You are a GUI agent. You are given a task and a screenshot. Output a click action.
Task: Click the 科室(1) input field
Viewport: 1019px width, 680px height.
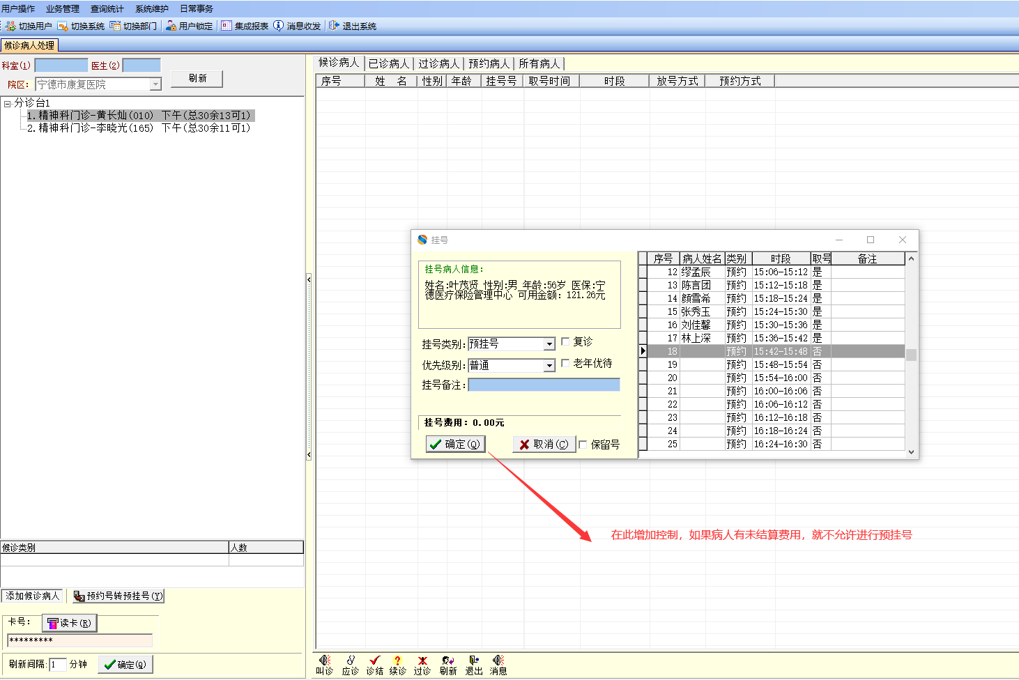pos(61,65)
